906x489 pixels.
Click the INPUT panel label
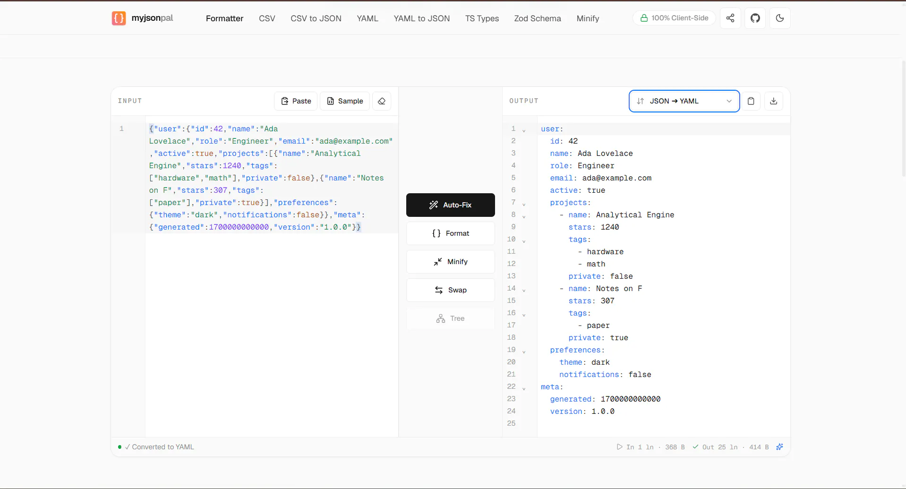point(130,101)
